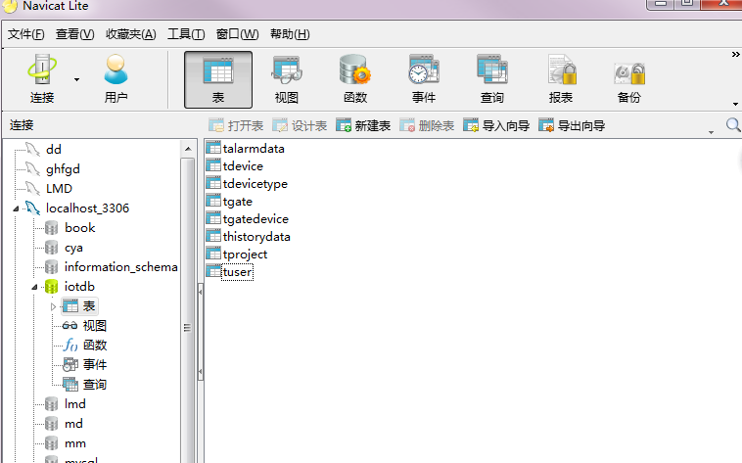
Task: Select the tdevicetype table
Action: [x=255, y=184]
